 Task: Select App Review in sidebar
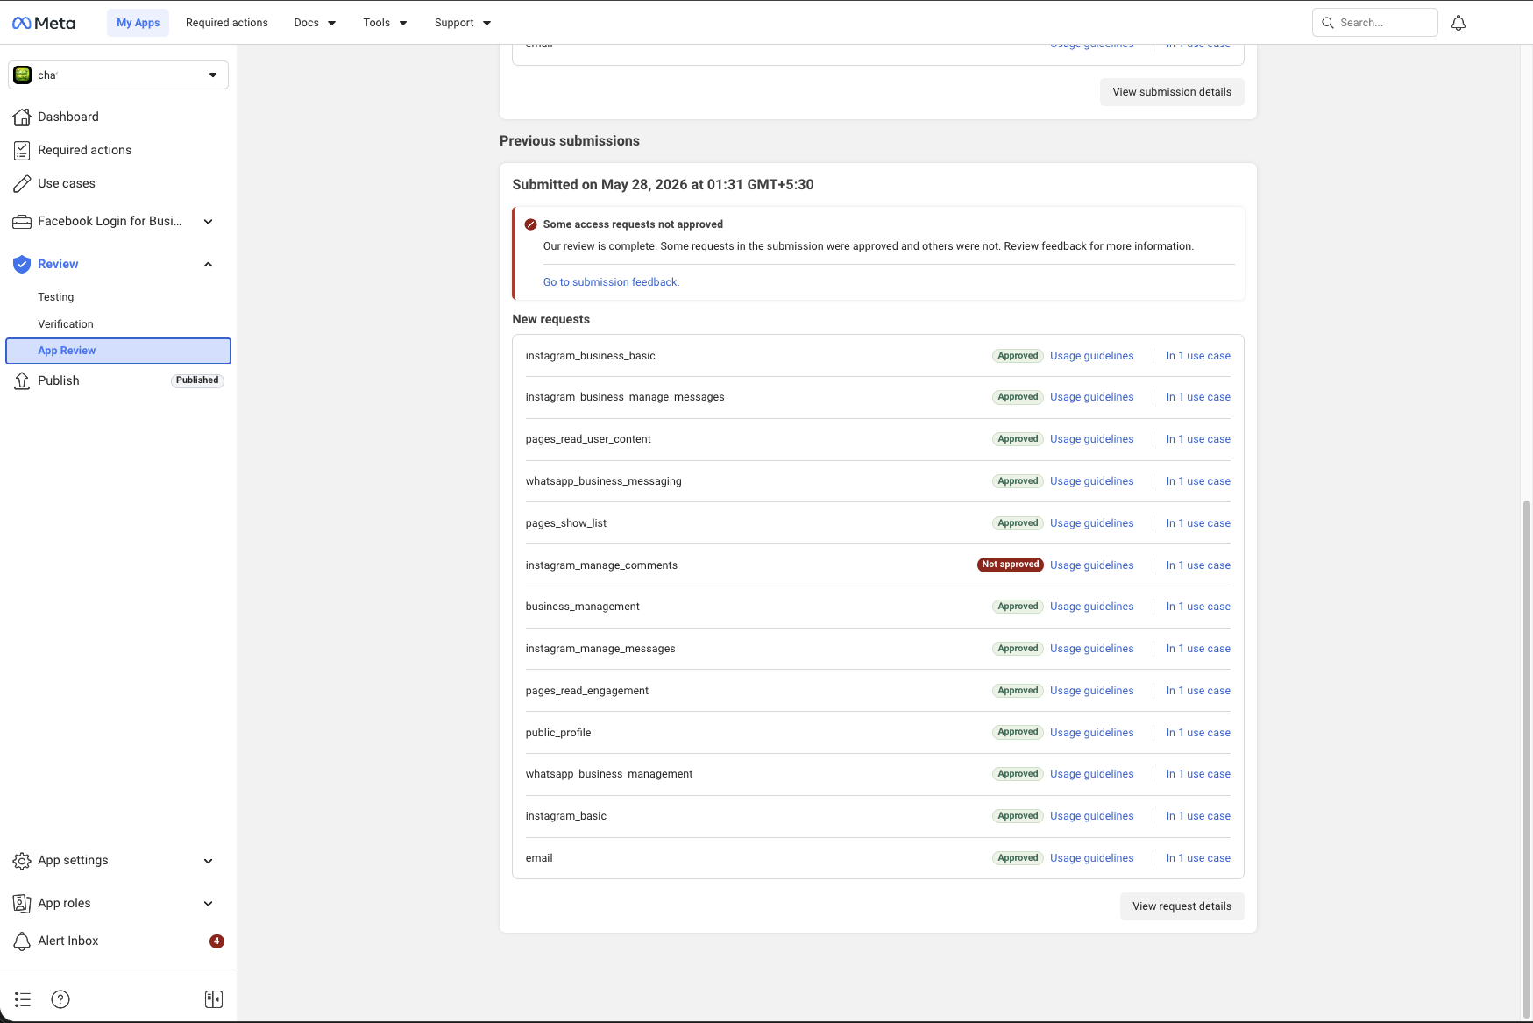[118, 351]
